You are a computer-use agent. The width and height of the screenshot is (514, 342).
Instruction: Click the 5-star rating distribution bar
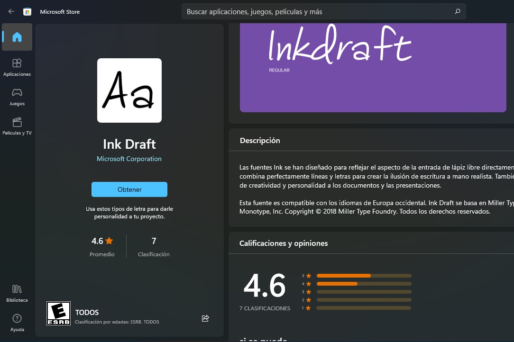click(x=364, y=275)
